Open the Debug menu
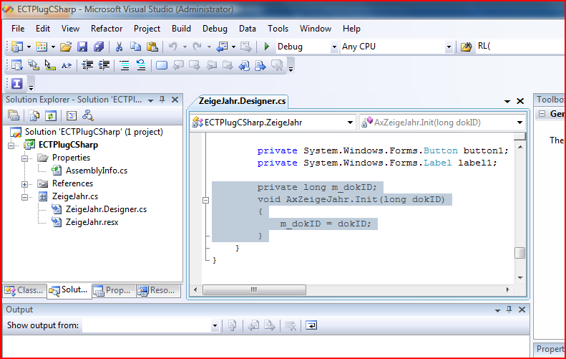 click(215, 29)
